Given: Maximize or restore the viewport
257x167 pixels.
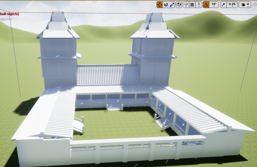Looking at the screenshot, I should pyautogui.click(x=254, y=5).
